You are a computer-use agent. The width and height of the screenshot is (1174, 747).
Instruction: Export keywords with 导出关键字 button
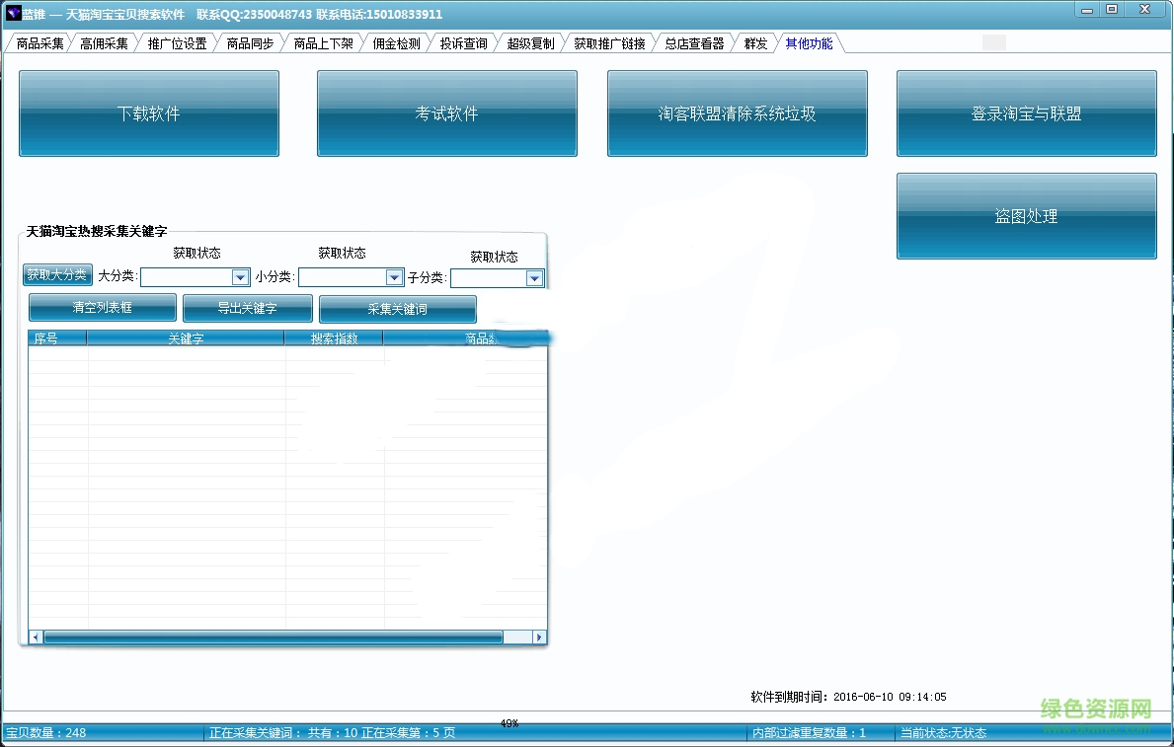247,308
